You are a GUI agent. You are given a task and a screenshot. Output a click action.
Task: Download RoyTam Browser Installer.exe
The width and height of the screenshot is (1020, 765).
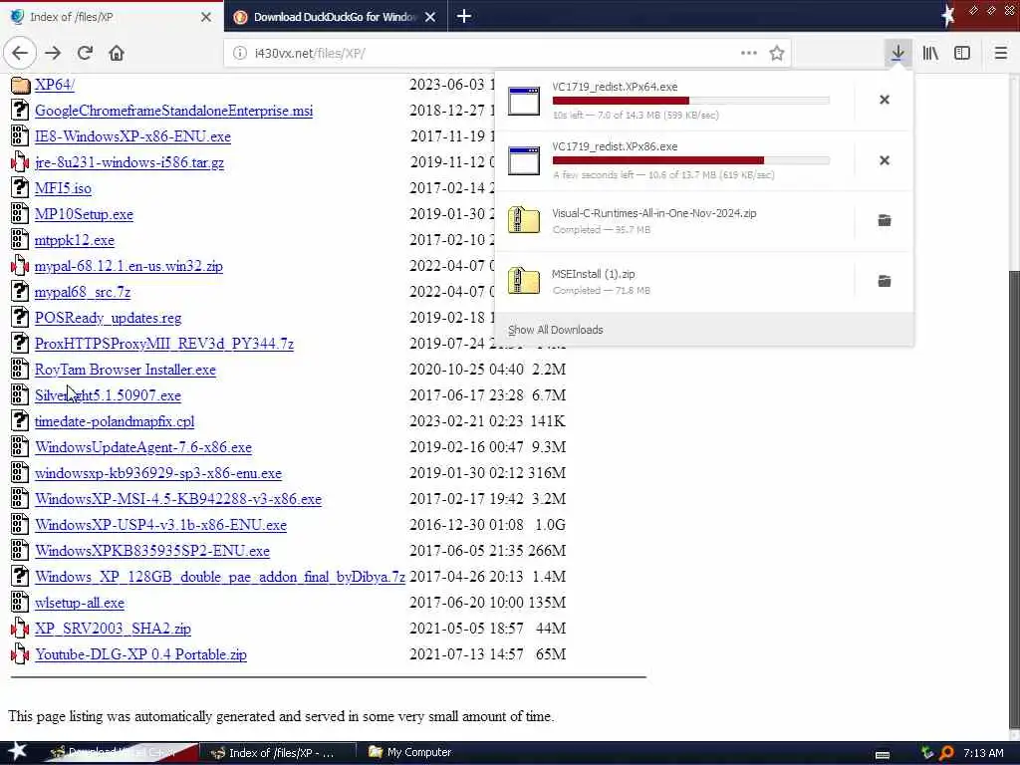coord(125,370)
